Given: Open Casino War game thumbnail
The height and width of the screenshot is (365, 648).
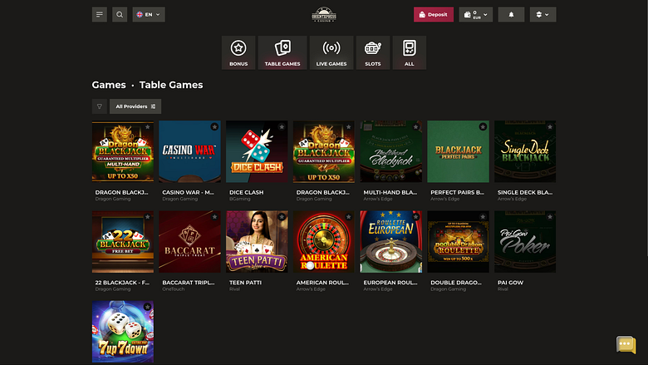Looking at the screenshot, I should (x=189, y=151).
